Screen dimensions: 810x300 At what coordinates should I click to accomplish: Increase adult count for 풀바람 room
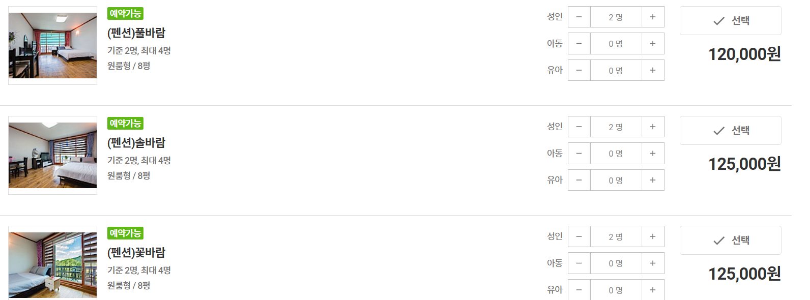pos(653,17)
